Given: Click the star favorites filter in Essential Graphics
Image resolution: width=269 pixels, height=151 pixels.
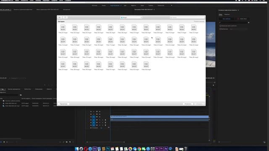Looking at the screenshot, I should (248, 23).
